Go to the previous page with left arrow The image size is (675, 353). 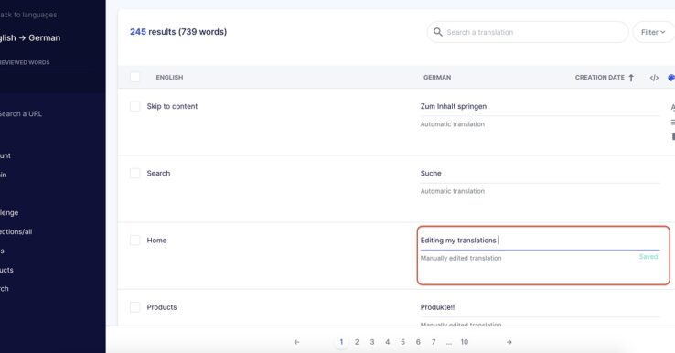pos(296,342)
